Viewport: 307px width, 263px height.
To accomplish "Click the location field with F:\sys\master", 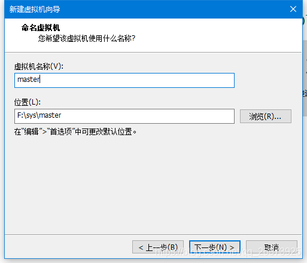I will (124, 116).
